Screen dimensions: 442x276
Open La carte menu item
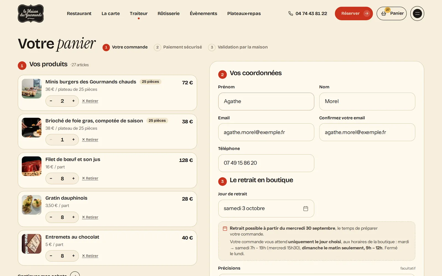click(x=110, y=14)
